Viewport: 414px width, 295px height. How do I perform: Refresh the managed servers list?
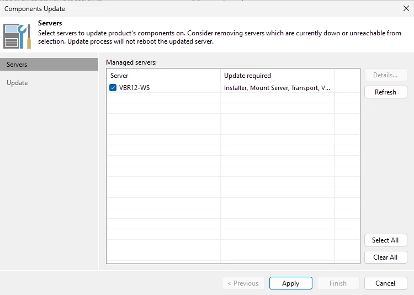385,92
